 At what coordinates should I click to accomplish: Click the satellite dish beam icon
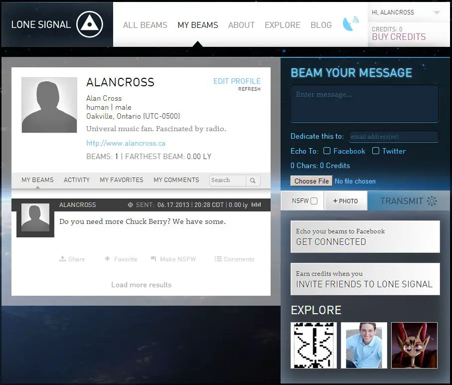350,23
